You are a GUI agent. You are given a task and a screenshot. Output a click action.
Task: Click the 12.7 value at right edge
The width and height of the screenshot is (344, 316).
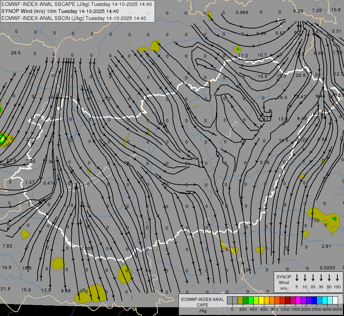pos(339,74)
